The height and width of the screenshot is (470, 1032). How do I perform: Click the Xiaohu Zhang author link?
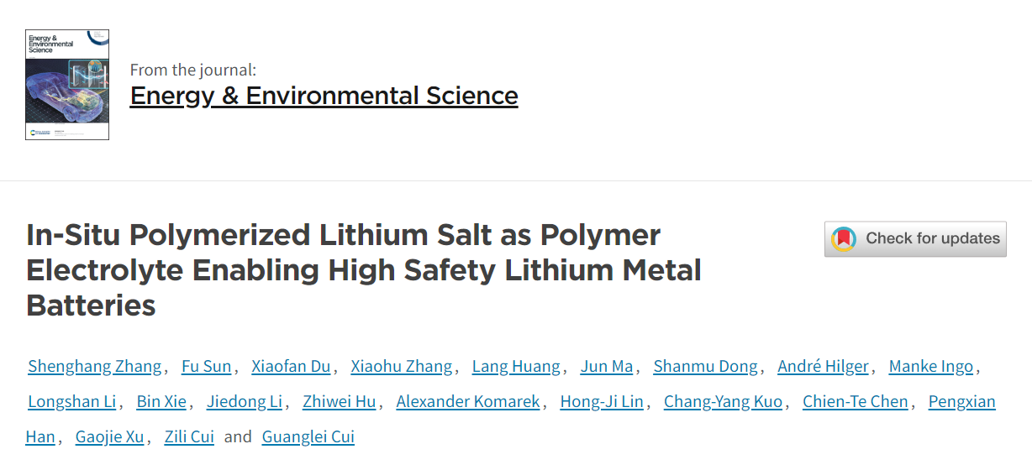pyautogui.click(x=402, y=366)
